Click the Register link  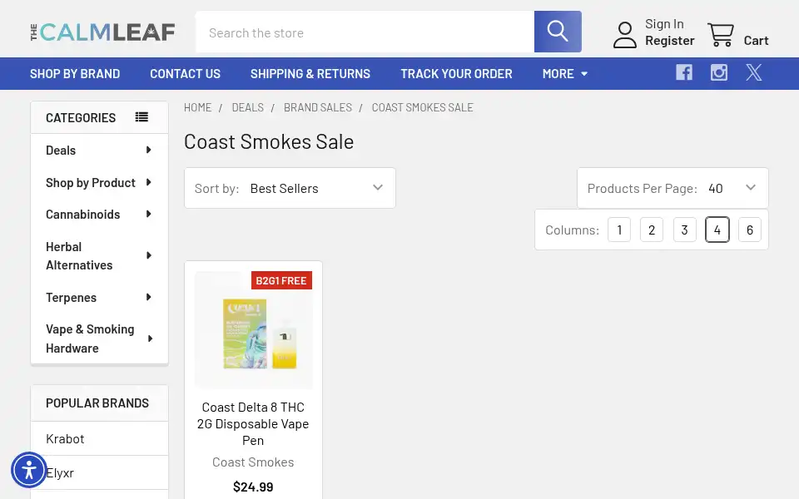(669, 40)
